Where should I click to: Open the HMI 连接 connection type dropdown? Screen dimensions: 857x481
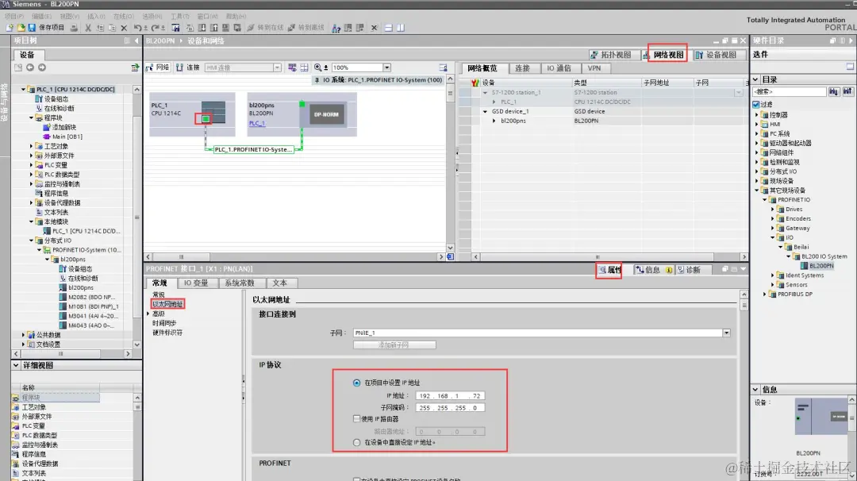[277, 67]
